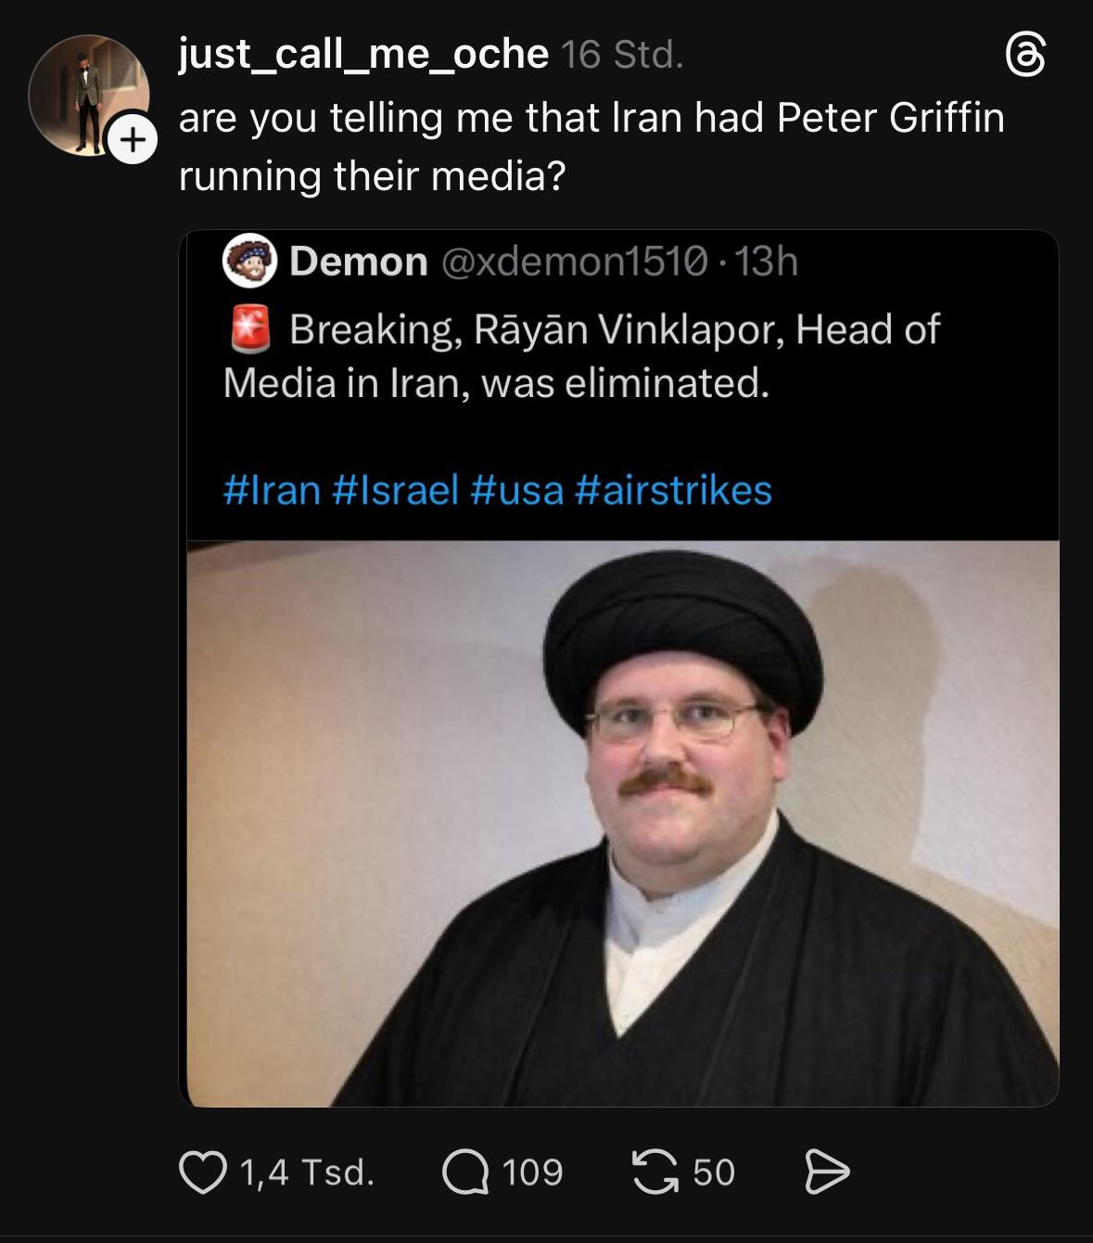Open the just_call_me_oche username link

(363, 55)
